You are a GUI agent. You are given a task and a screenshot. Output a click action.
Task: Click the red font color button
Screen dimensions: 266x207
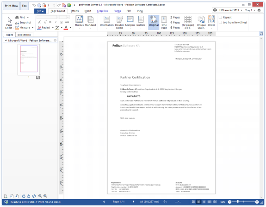point(66,28)
